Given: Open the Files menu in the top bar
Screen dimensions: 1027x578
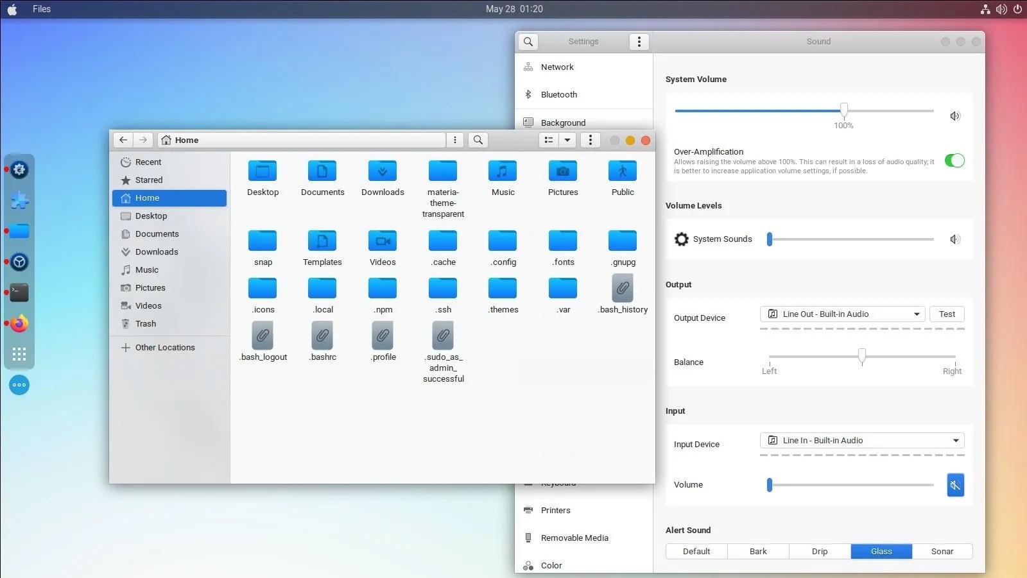Looking at the screenshot, I should point(41,9).
